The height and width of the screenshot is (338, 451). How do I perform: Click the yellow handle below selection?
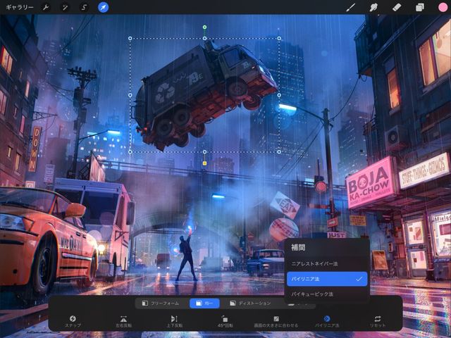coord(204,163)
